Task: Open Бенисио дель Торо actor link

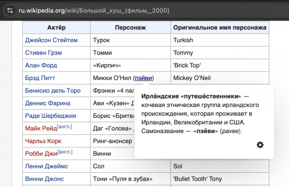Action: (x=53, y=90)
